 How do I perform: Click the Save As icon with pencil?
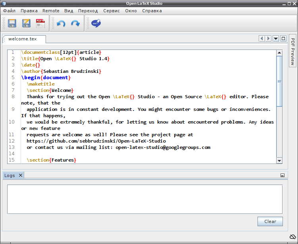26,23
